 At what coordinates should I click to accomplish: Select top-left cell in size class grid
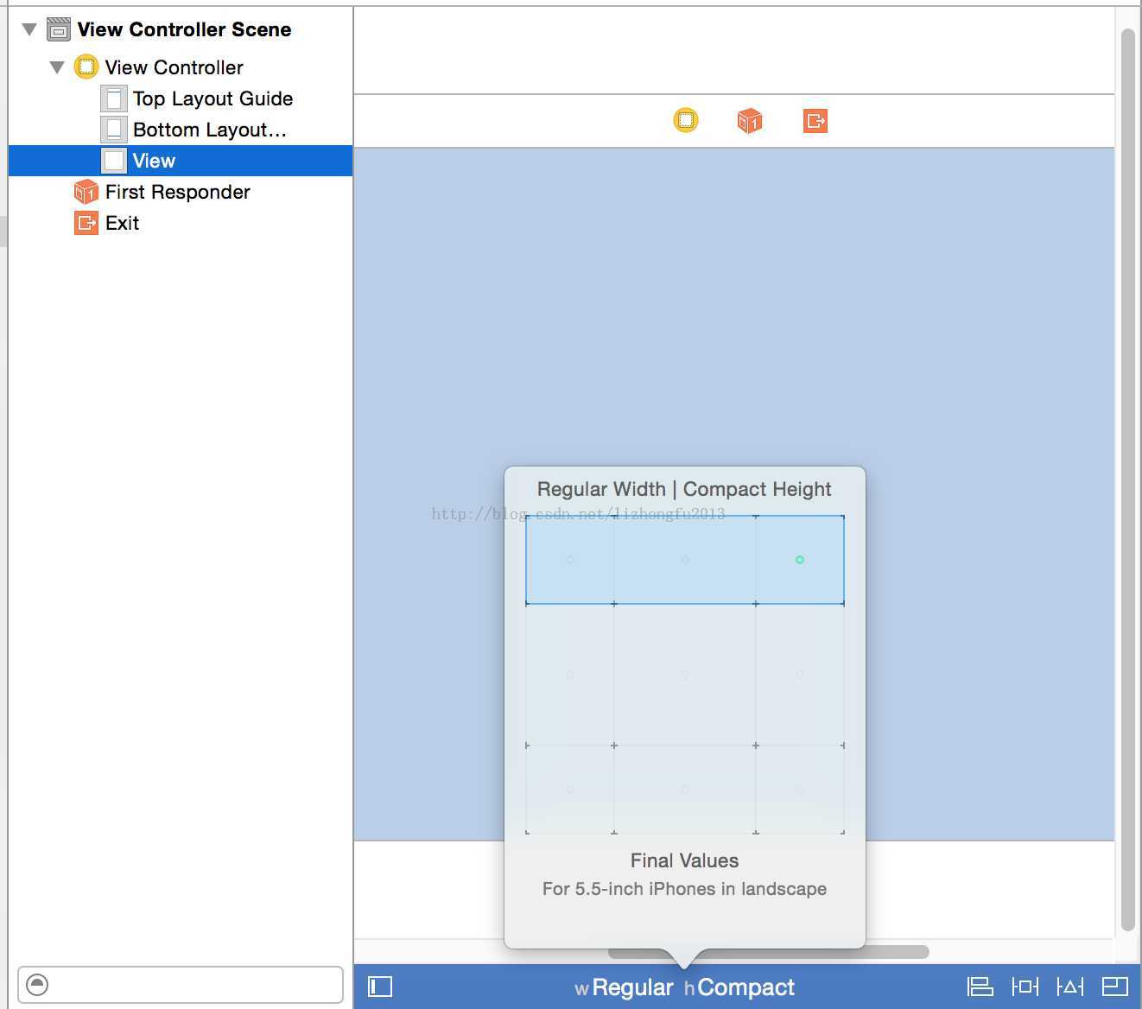[570, 560]
